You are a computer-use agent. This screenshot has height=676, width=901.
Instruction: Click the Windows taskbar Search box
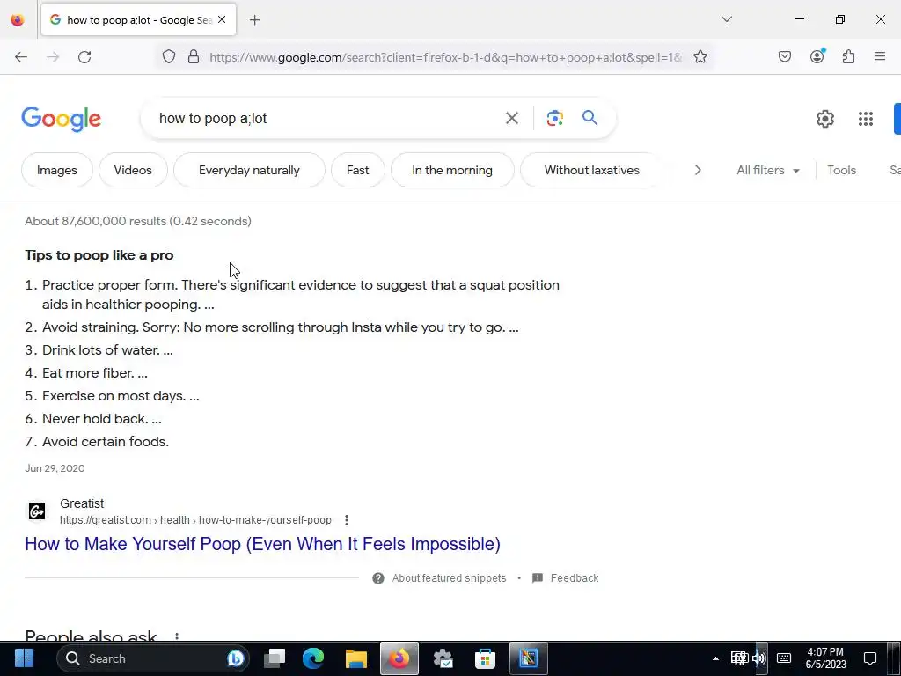152,658
